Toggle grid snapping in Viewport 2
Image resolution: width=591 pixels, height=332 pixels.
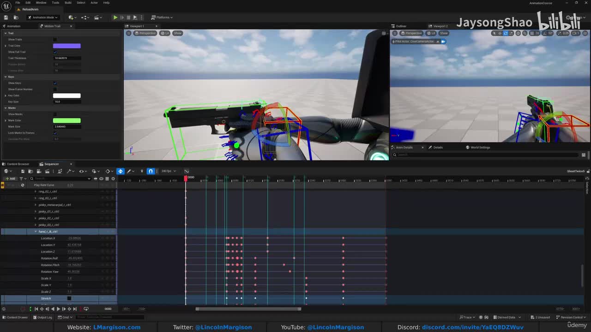click(532, 33)
